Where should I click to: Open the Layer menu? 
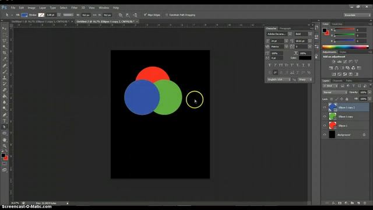pos(43,8)
